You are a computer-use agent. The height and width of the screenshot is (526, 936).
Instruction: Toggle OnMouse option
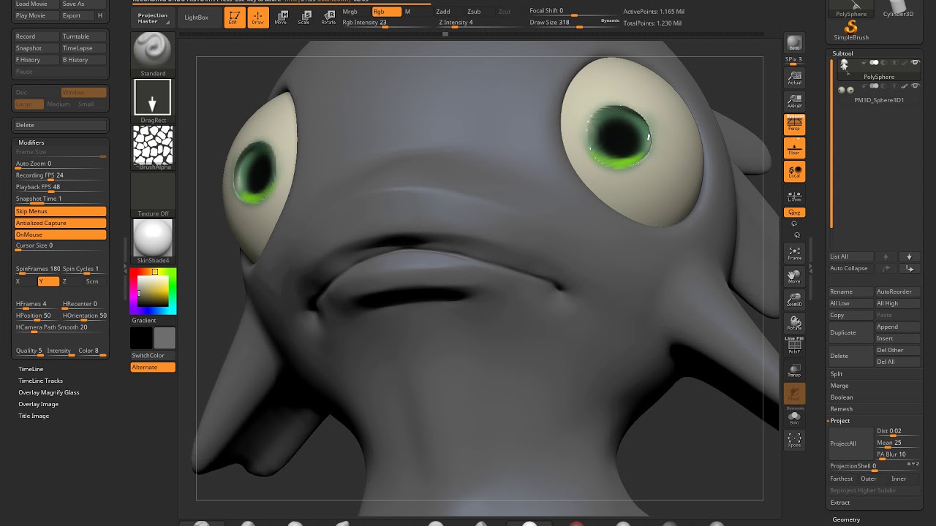click(61, 235)
